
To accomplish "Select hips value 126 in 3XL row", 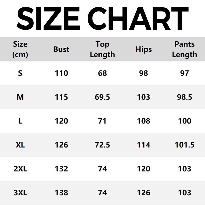I will pos(143,193).
